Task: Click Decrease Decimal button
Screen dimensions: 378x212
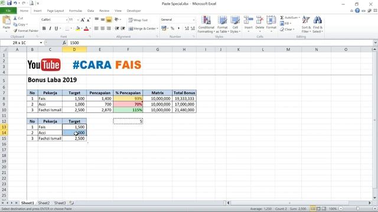Action: coord(193,28)
